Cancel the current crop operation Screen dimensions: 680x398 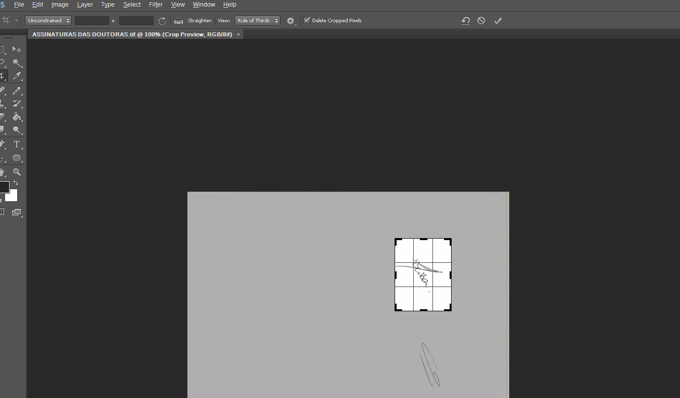pyautogui.click(x=481, y=21)
